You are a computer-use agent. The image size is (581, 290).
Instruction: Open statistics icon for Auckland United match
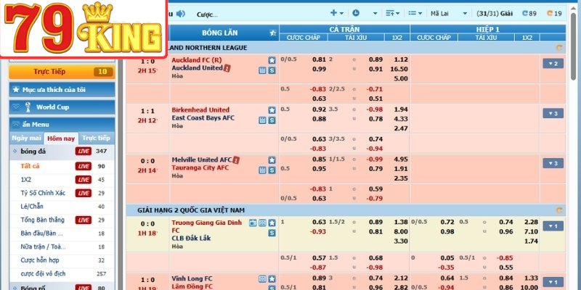262,70
